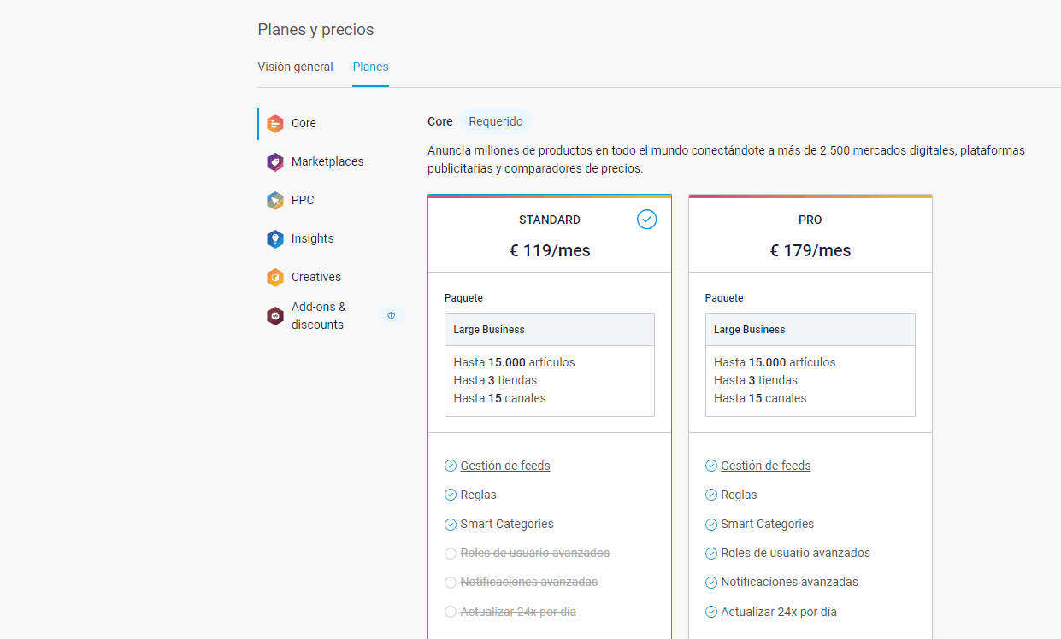This screenshot has width=1061, height=639.
Task: Click the STANDARD plan title
Action: [550, 220]
